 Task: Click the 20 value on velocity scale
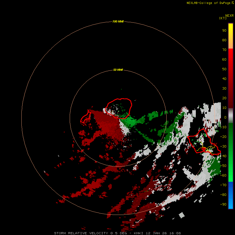tap(224, 98)
